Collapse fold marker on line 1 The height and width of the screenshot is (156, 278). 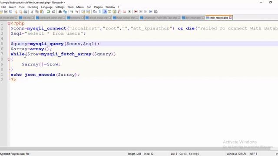pos(9,23)
